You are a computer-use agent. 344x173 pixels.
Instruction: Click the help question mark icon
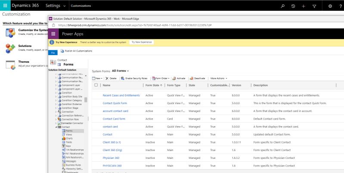(341, 6)
